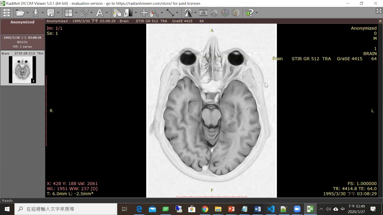Expand the open files dropdown arrow
Screen dimensions: 383x215
28,13
